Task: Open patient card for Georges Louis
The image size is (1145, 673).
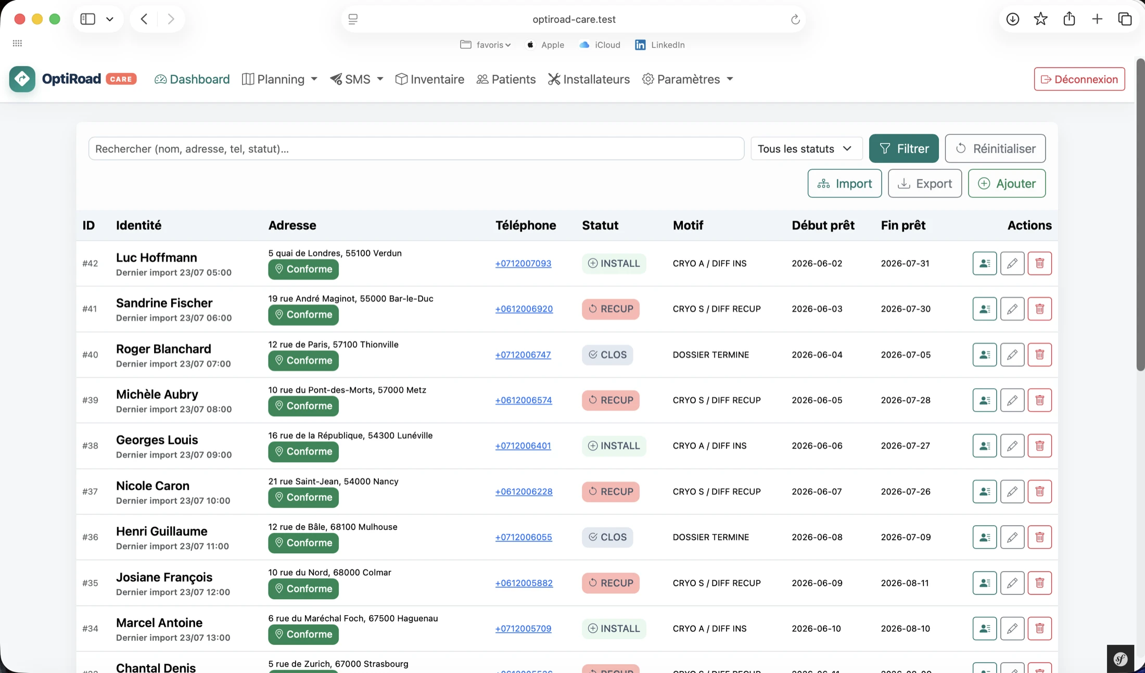Action: click(x=984, y=446)
